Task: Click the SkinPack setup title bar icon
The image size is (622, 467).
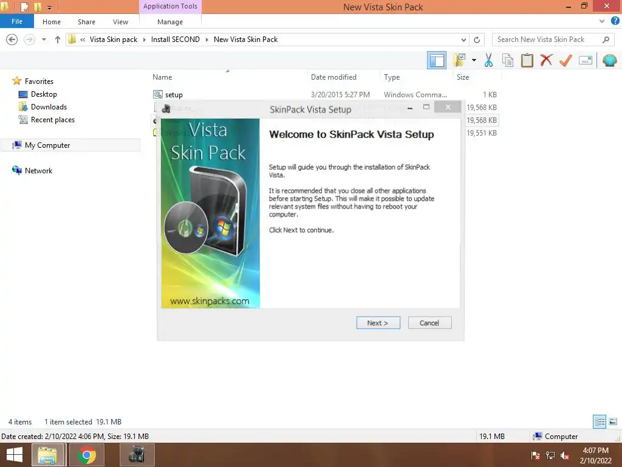Action: click(166, 108)
